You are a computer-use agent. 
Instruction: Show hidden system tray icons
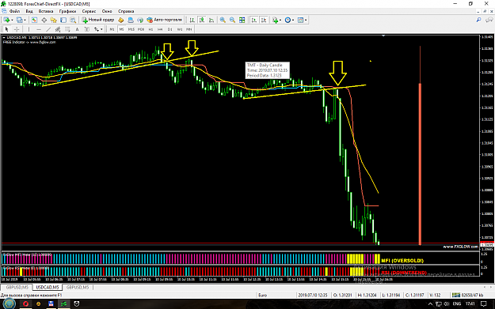coord(430,304)
